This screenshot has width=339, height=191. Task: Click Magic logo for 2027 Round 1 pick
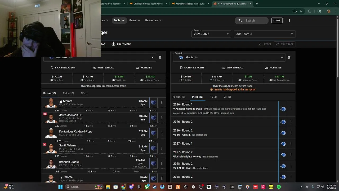[x=283, y=144]
